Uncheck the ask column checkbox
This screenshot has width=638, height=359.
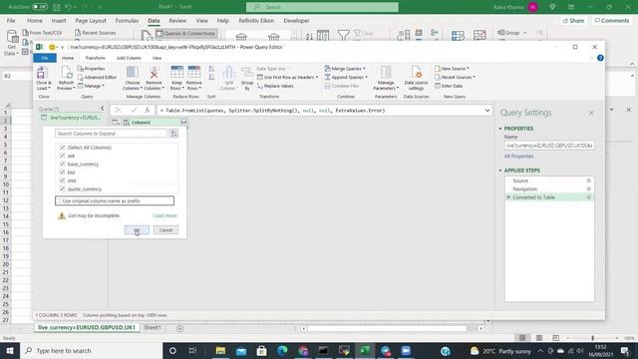coord(62,156)
